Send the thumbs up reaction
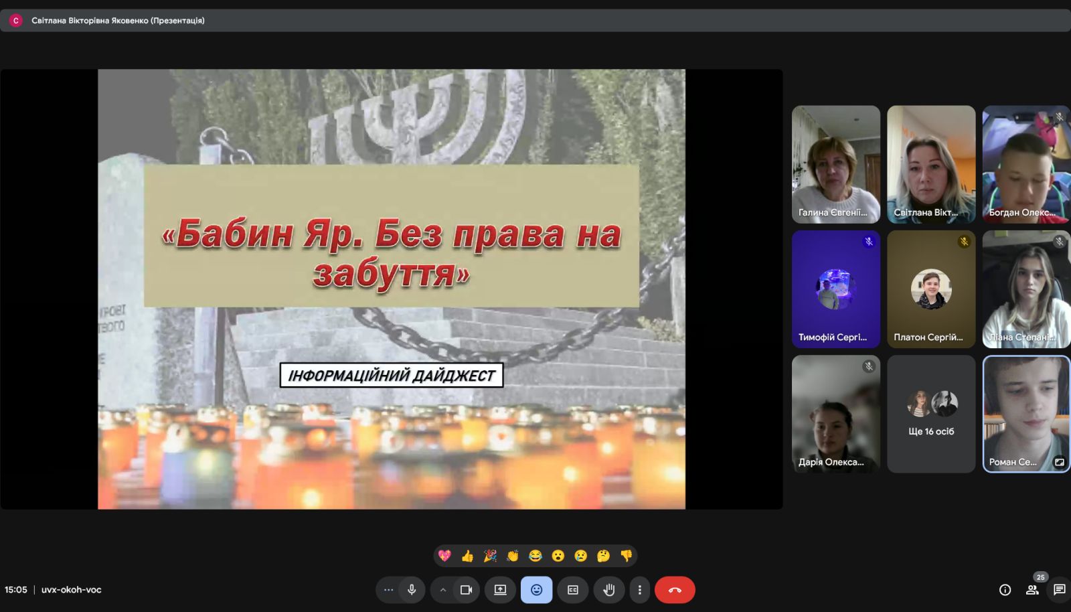 tap(467, 556)
